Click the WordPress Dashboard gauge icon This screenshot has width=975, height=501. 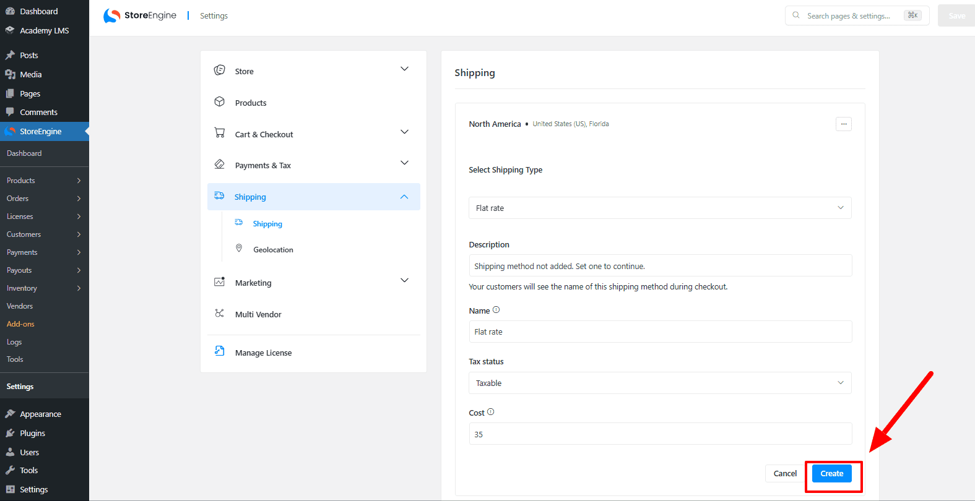[10, 11]
